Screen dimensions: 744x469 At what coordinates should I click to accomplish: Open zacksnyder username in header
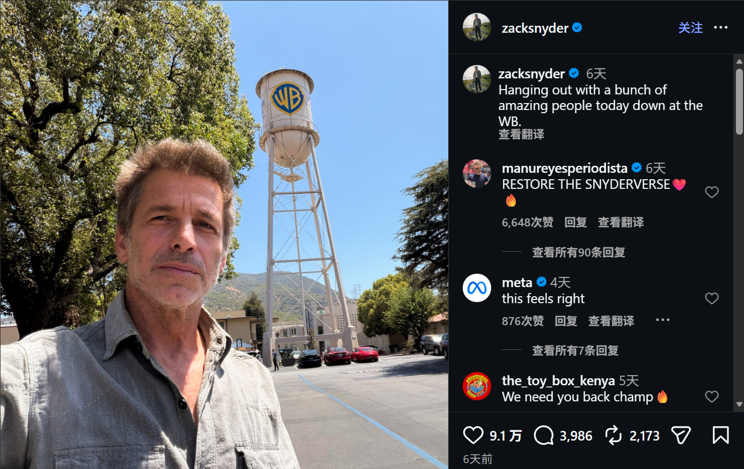535,28
